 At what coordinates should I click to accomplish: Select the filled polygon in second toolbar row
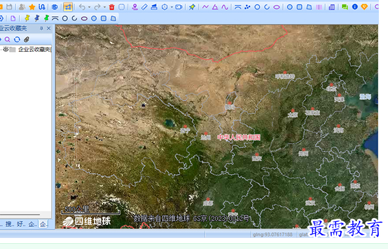tap(113, 18)
